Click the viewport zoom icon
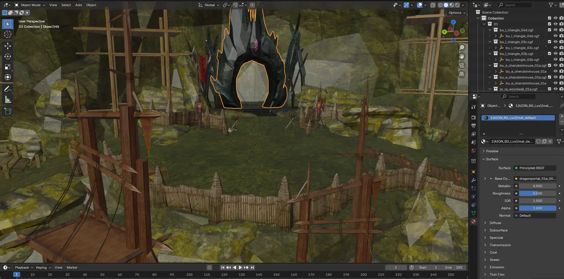This screenshot has height=279, width=564. (x=462, y=48)
